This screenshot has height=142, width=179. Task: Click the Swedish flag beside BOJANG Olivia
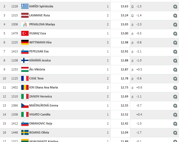coord(25,132)
